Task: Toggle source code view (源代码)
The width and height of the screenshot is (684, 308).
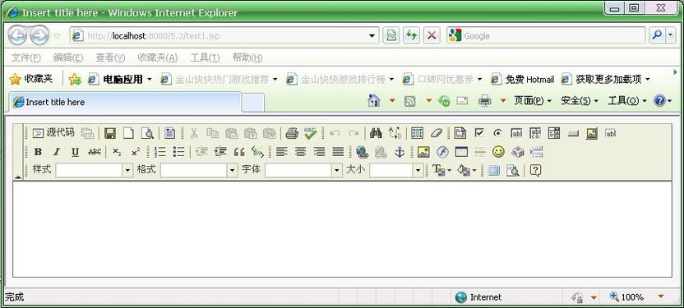Action: [53, 133]
